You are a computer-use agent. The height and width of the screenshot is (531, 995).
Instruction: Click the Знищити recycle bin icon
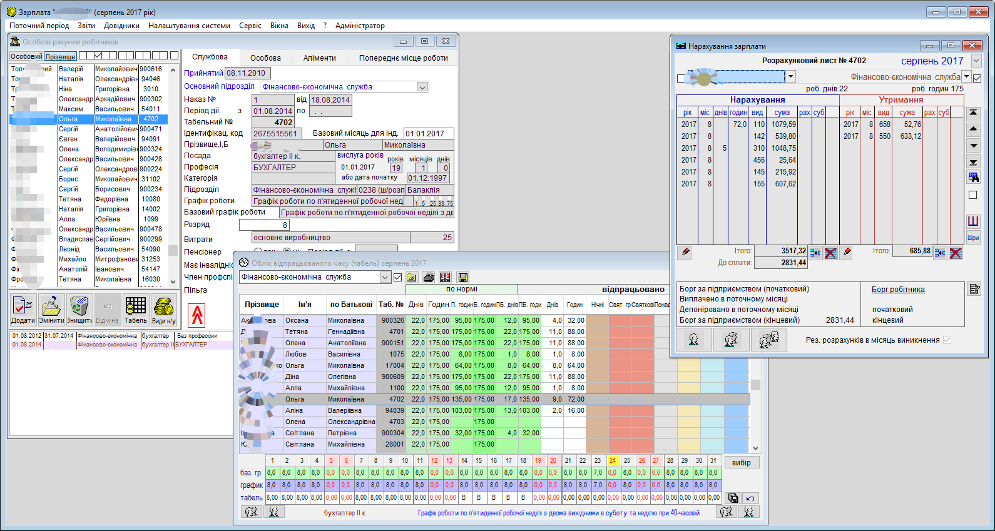79,310
